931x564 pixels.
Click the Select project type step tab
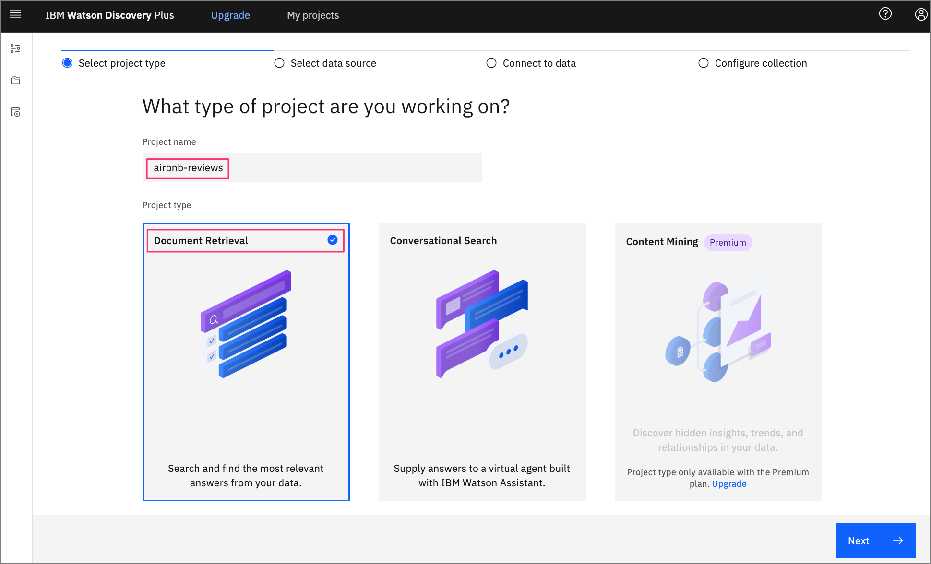tap(122, 63)
